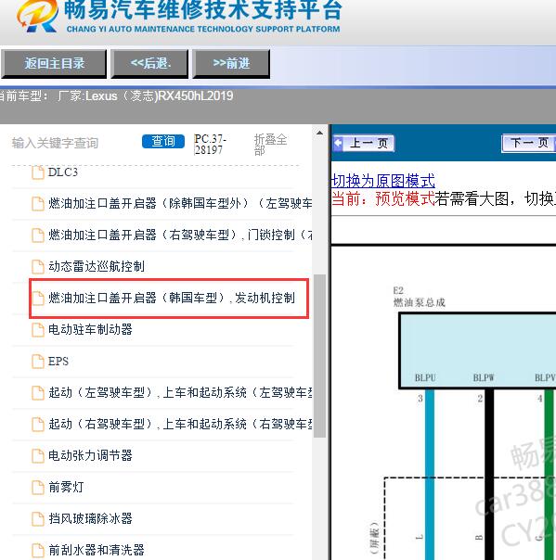Open the 电动张力调节器 entry
The image size is (556, 560).
[x=90, y=455]
